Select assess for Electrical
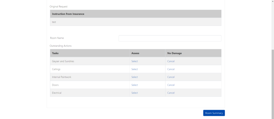Viewport: 274px width, 119px height. point(135,93)
